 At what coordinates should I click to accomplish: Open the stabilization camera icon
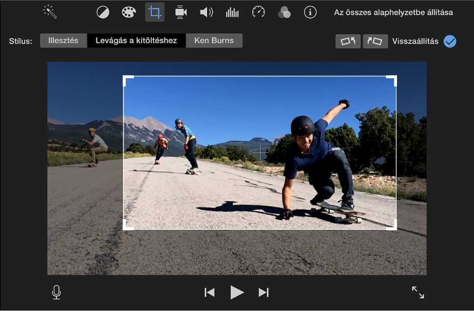point(181,12)
